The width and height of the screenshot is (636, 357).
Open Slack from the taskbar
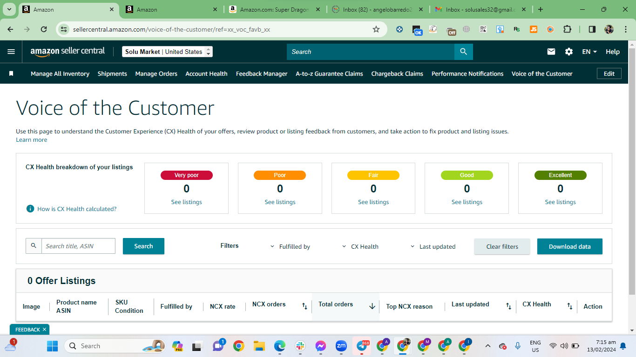point(300,346)
